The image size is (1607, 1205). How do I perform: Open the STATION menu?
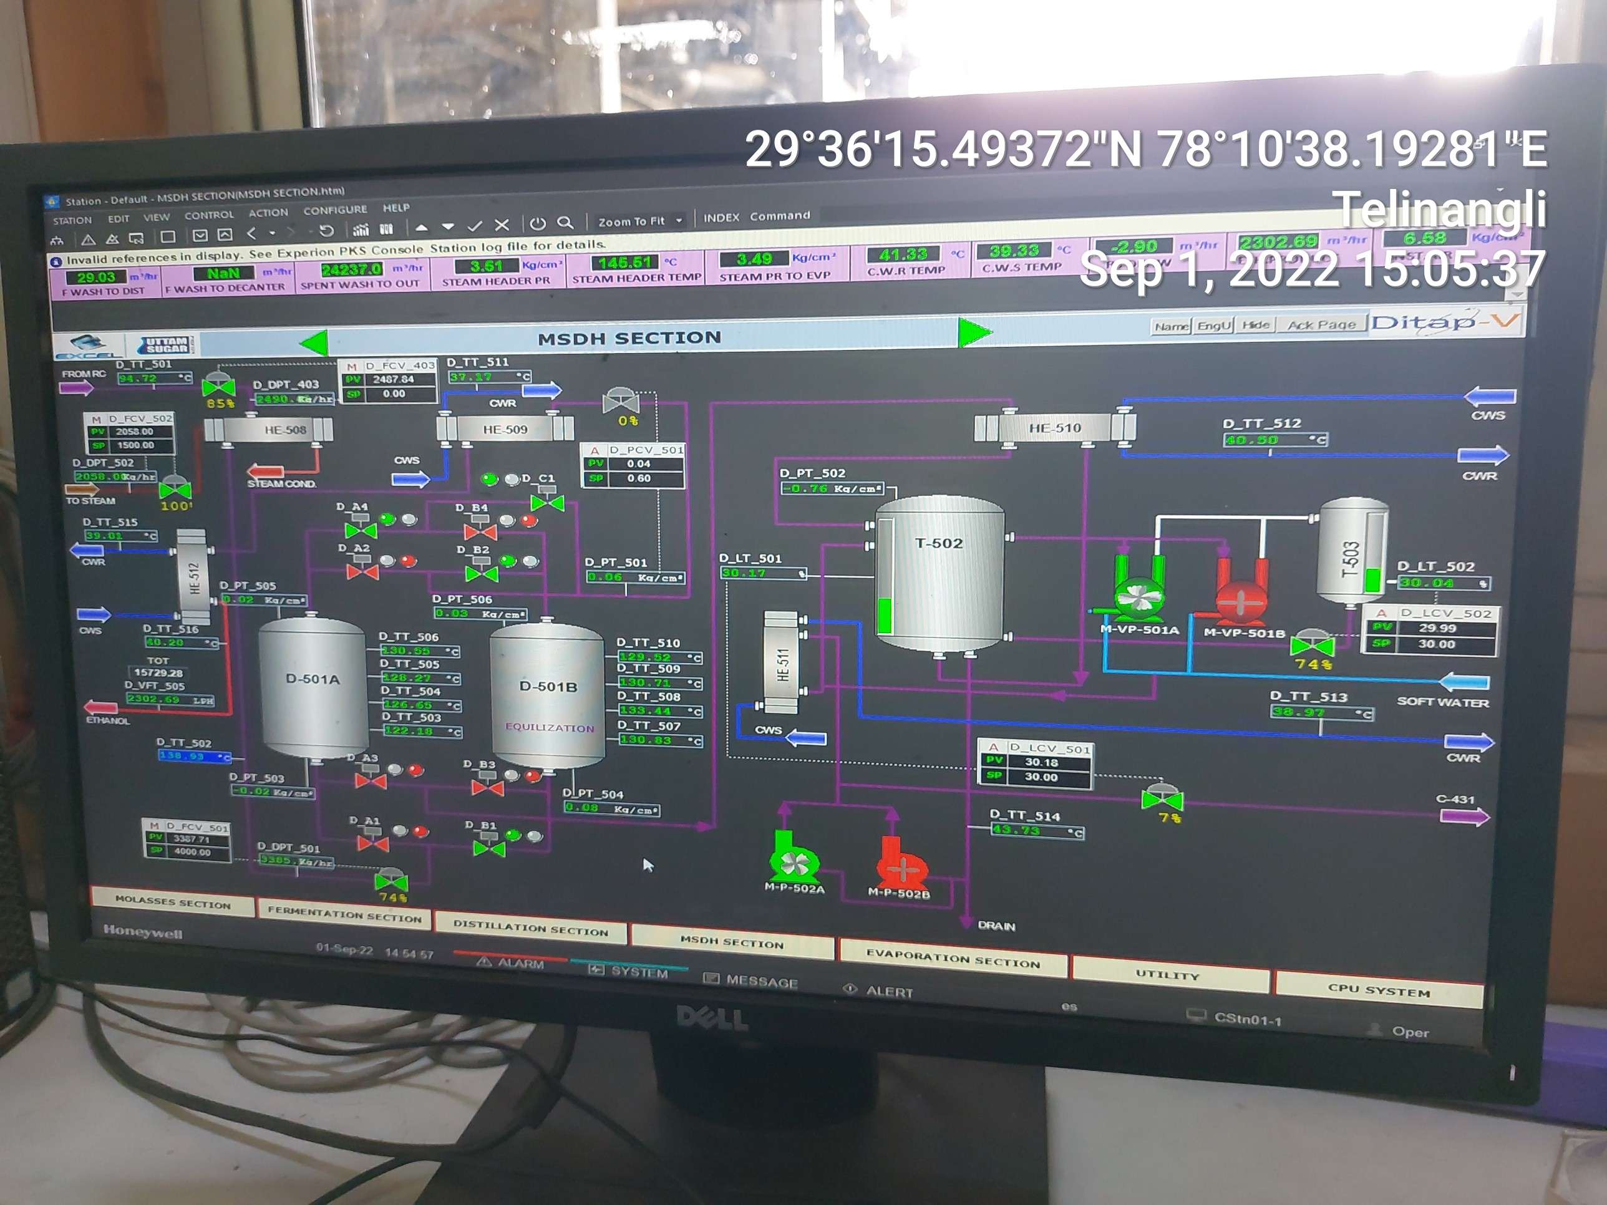pyautogui.click(x=72, y=220)
